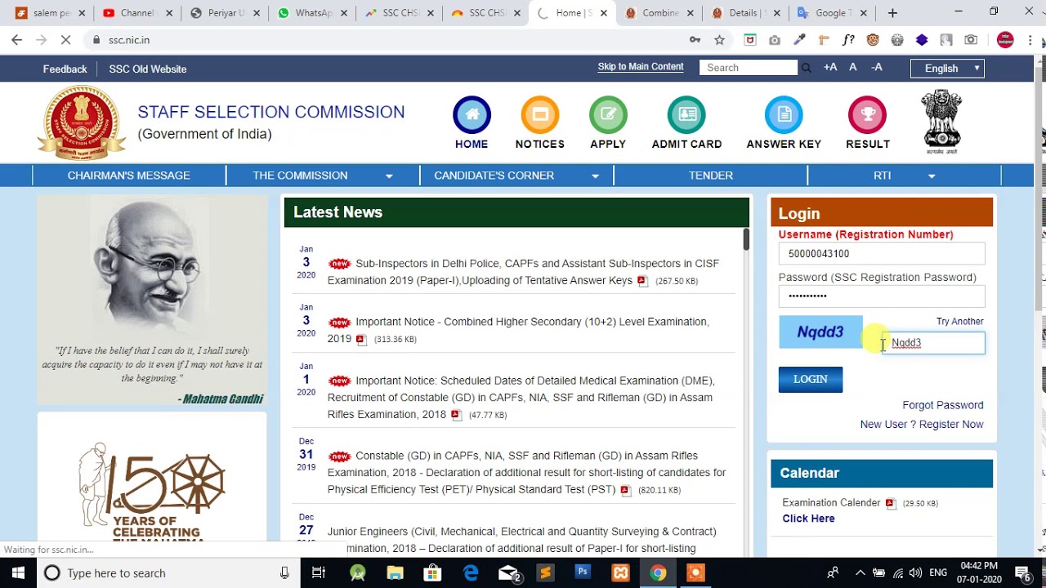This screenshot has width=1046, height=588.
Task: Open Examination Calender Click Here link
Action: [x=808, y=519]
